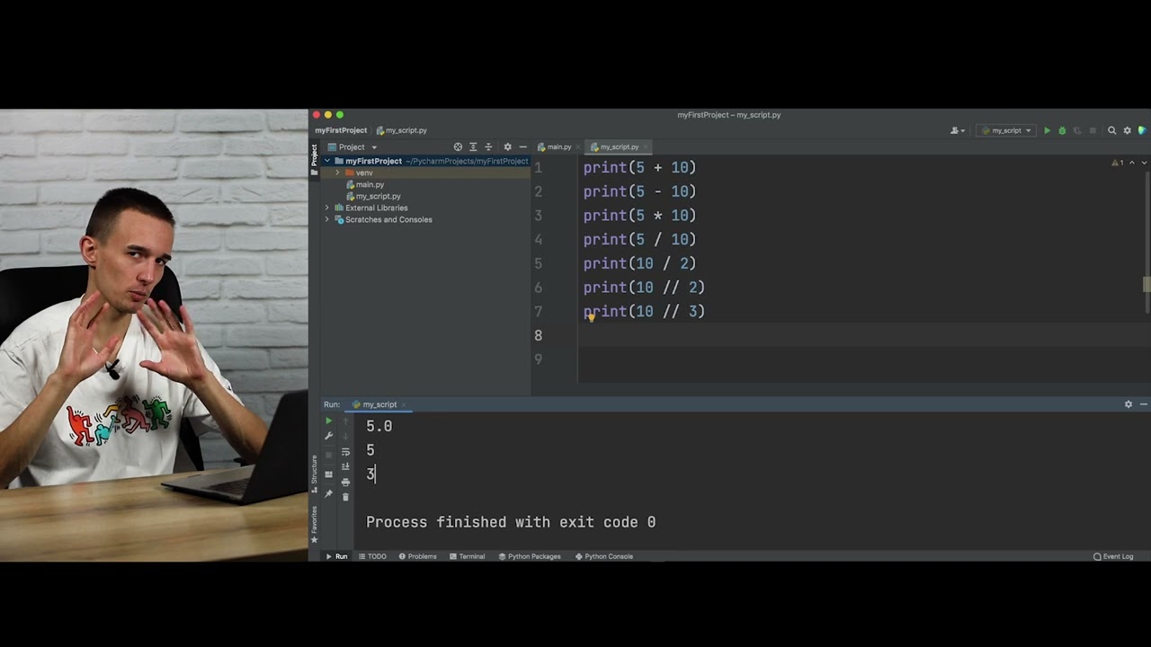Rerun my_script in Run panel

[x=328, y=421]
